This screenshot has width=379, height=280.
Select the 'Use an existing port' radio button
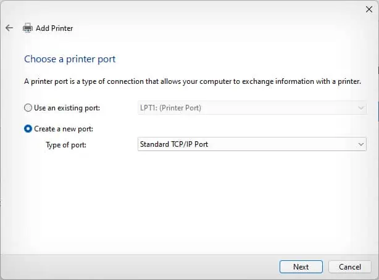(28, 108)
